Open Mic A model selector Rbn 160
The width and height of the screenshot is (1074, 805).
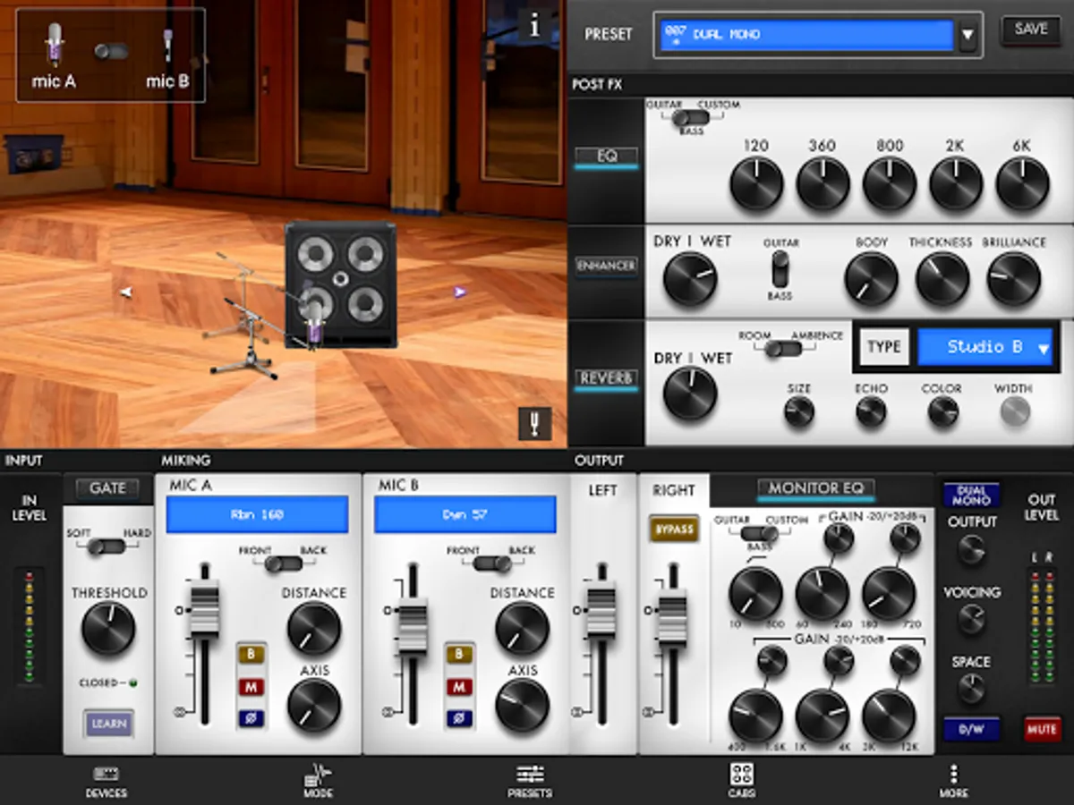pyautogui.click(x=257, y=515)
